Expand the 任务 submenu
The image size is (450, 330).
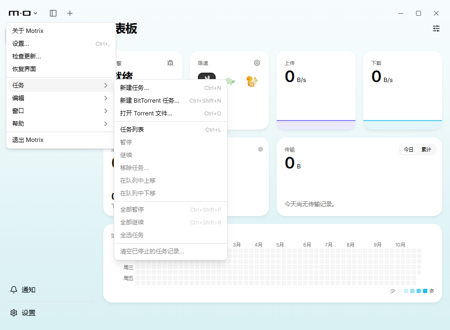click(x=61, y=85)
